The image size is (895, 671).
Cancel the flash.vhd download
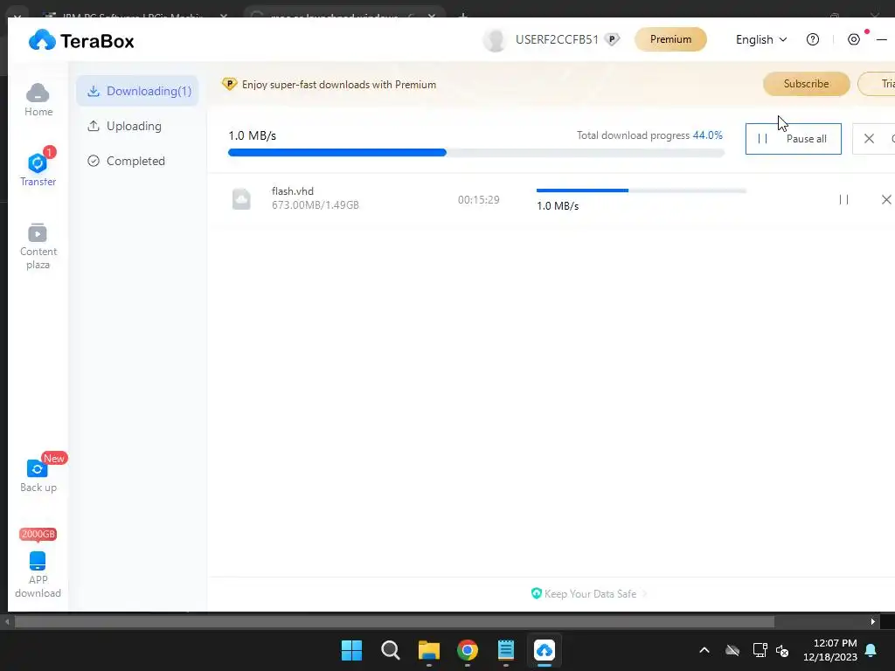[x=886, y=199]
